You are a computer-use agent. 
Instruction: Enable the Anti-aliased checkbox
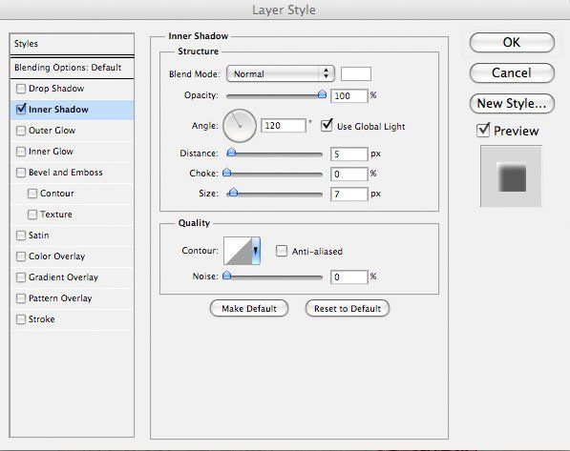pyautogui.click(x=282, y=251)
